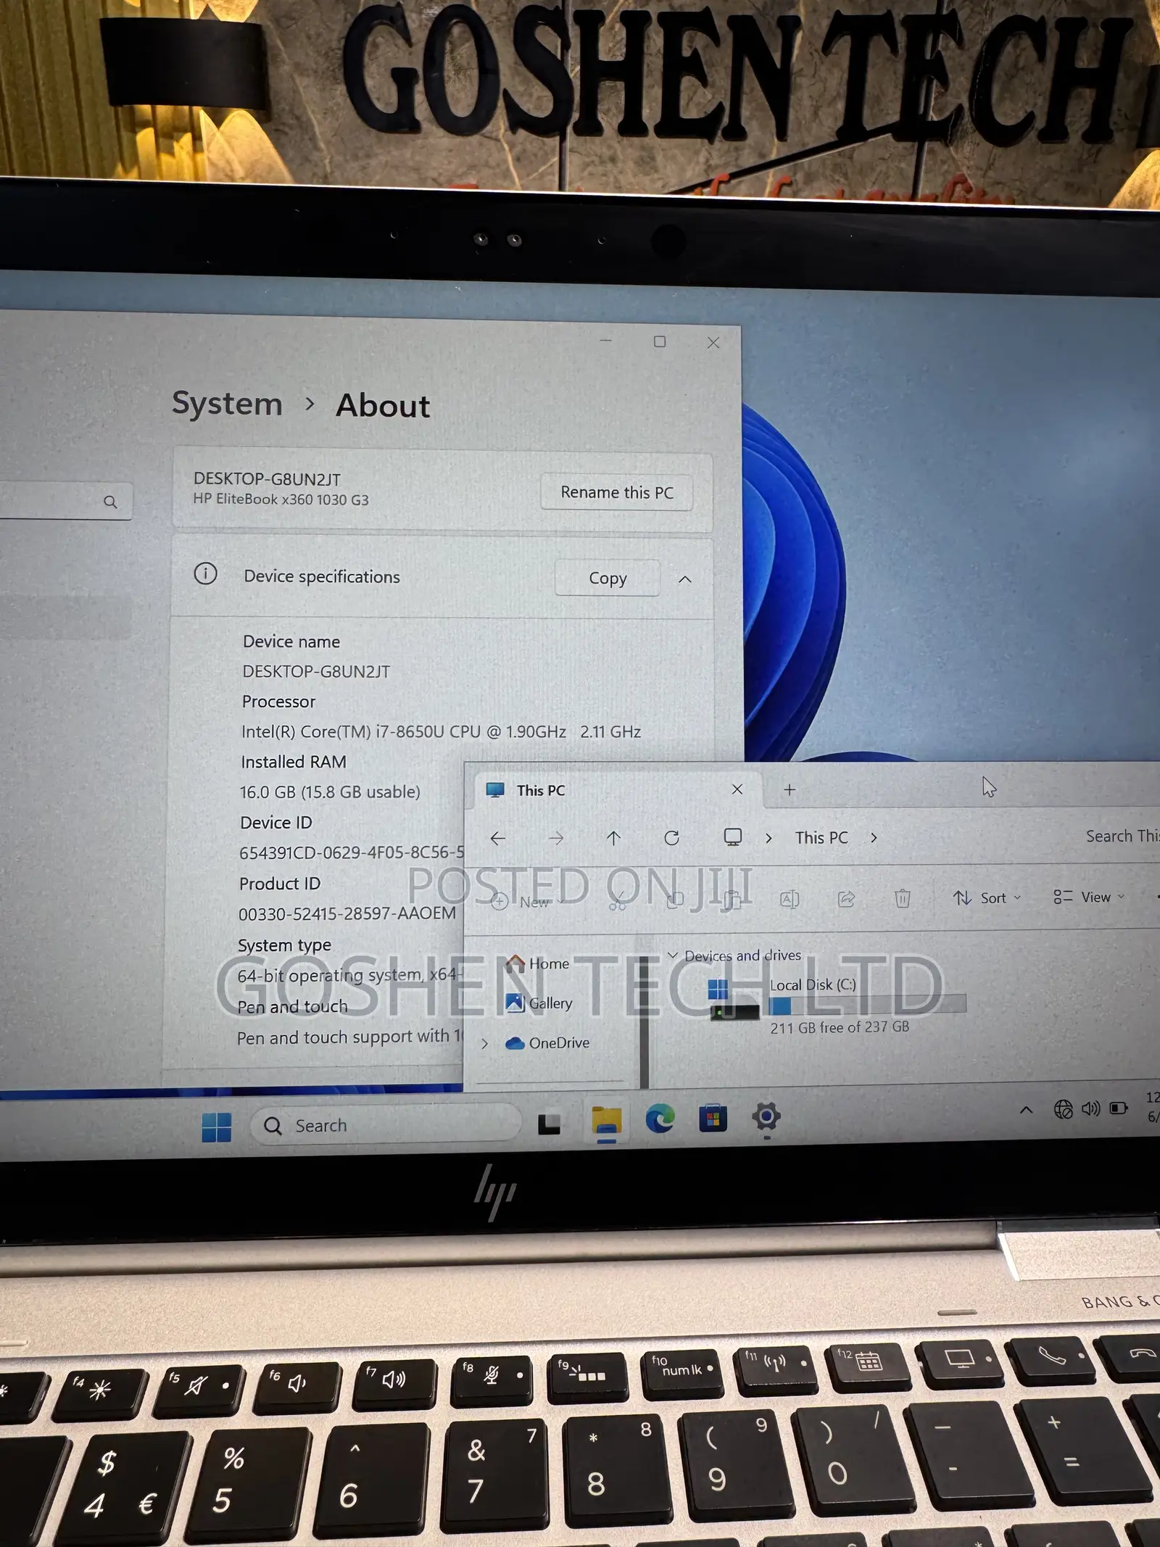Maximize the Settings window
The height and width of the screenshot is (1547, 1160).
660,341
